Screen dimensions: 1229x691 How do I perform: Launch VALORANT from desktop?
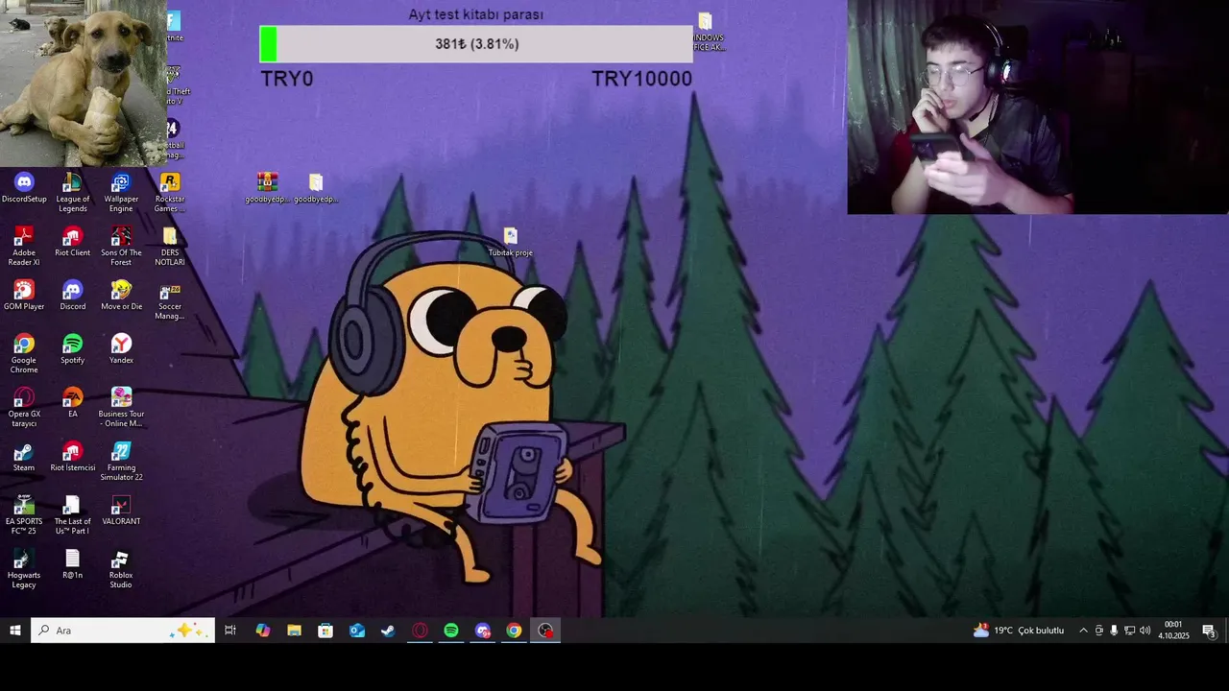point(121,510)
